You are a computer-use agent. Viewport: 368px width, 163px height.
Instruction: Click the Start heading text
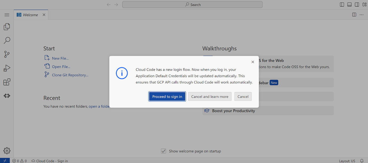tap(49, 49)
